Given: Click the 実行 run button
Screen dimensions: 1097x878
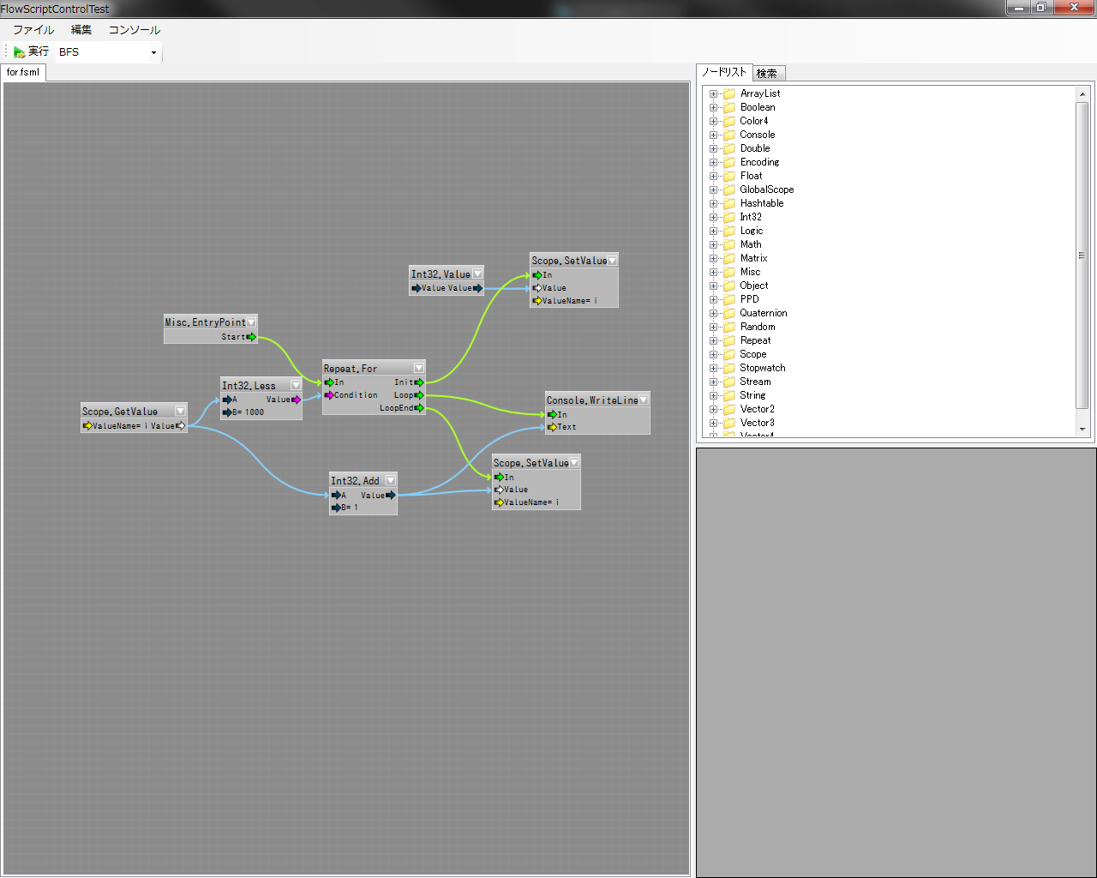Looking at the screenshot, I should 31,52.
